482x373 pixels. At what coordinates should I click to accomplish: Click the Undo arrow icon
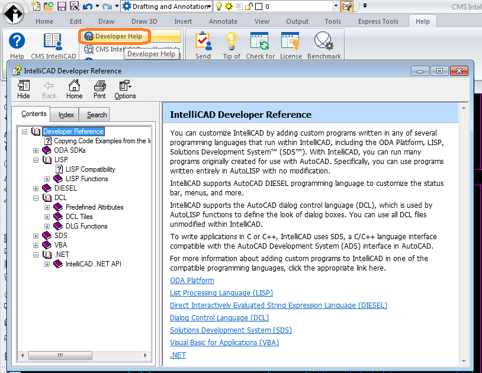88,6
